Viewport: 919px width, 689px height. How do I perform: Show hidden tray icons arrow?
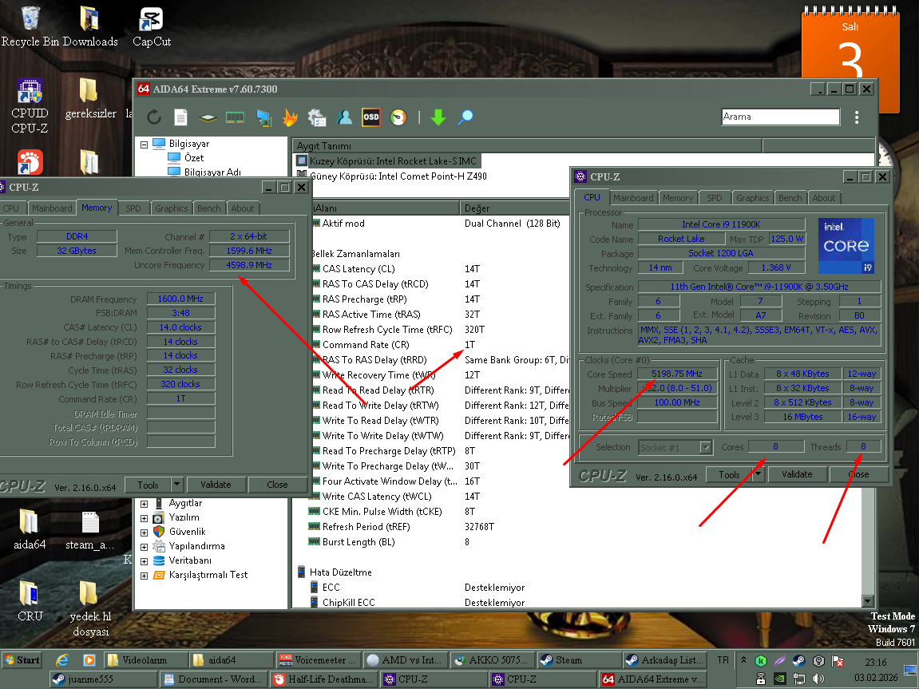coord(743,660)
